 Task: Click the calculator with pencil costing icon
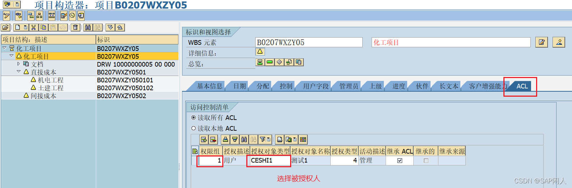pos(64,15)
